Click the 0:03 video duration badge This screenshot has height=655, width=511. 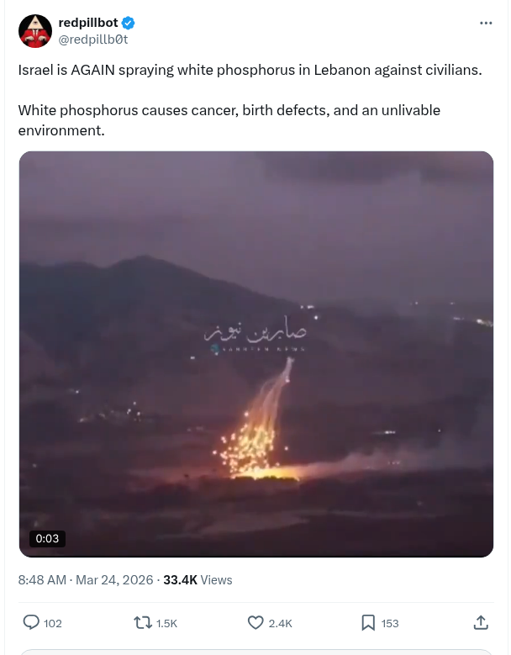[47, 538]
